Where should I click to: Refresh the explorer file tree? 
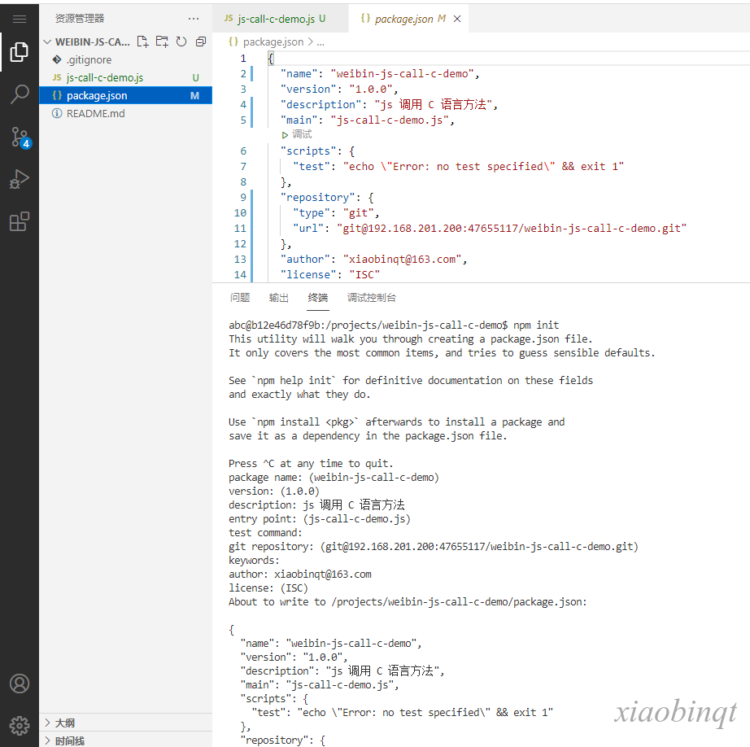coord(181,41)
